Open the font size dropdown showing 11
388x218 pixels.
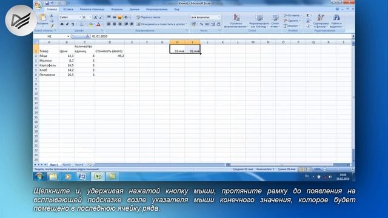pyautogui.click(x=90, y=18)
